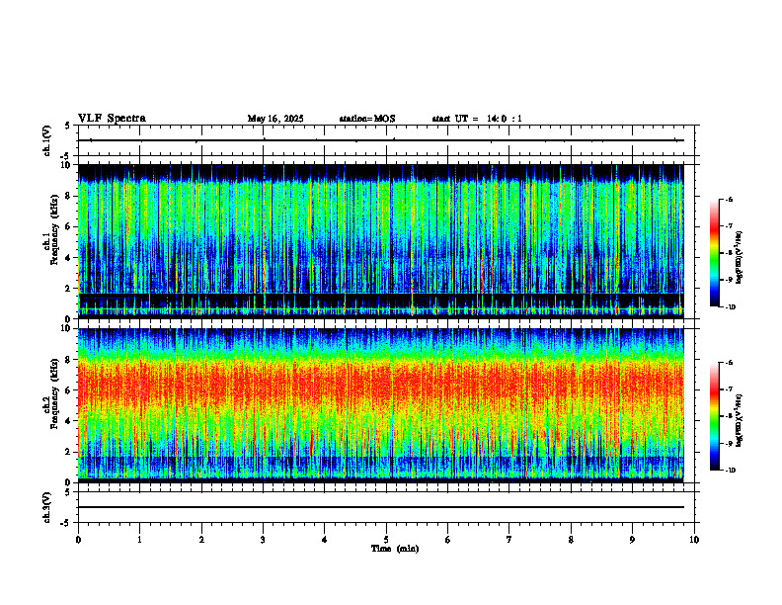Viewport: 782px width, 605px height.
Task: Click the lower color scale's log(PSD) unit label
Action: 740,420
